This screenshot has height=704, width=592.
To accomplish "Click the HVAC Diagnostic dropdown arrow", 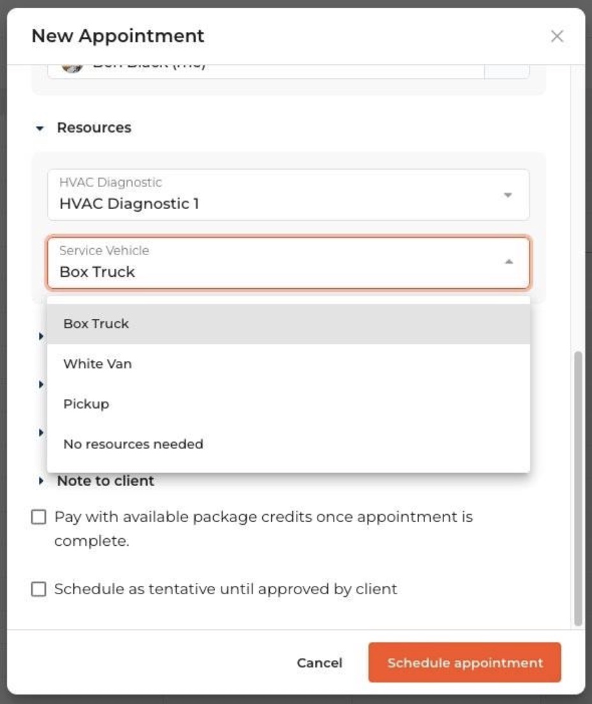I will (x=508, y=194).
